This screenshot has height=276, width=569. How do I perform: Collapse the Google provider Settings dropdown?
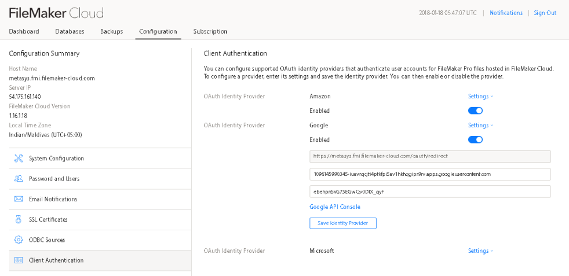pos(480,126)
